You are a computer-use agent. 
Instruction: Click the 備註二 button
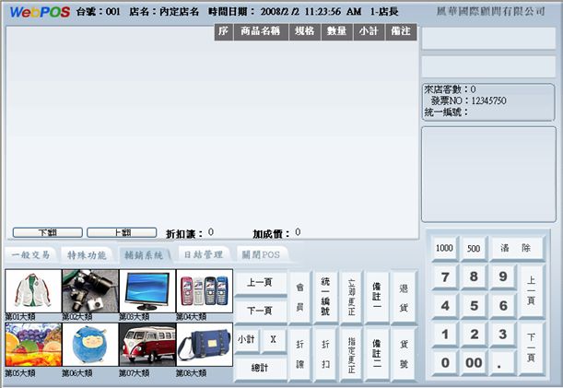point(377,354)
